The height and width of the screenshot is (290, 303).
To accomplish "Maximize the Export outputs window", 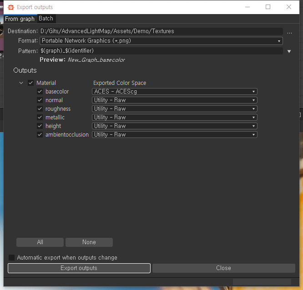I will coord(268,7).
